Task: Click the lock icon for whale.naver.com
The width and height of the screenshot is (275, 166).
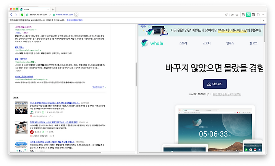Action: tap(54, 15)
